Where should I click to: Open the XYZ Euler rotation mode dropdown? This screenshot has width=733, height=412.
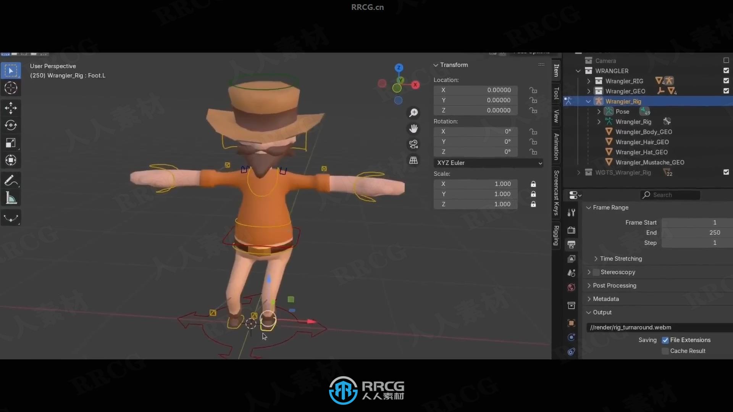coord(489,163)
